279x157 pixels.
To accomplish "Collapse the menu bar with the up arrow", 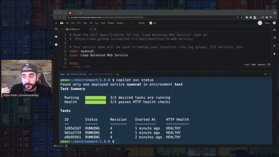I will 56,23.
